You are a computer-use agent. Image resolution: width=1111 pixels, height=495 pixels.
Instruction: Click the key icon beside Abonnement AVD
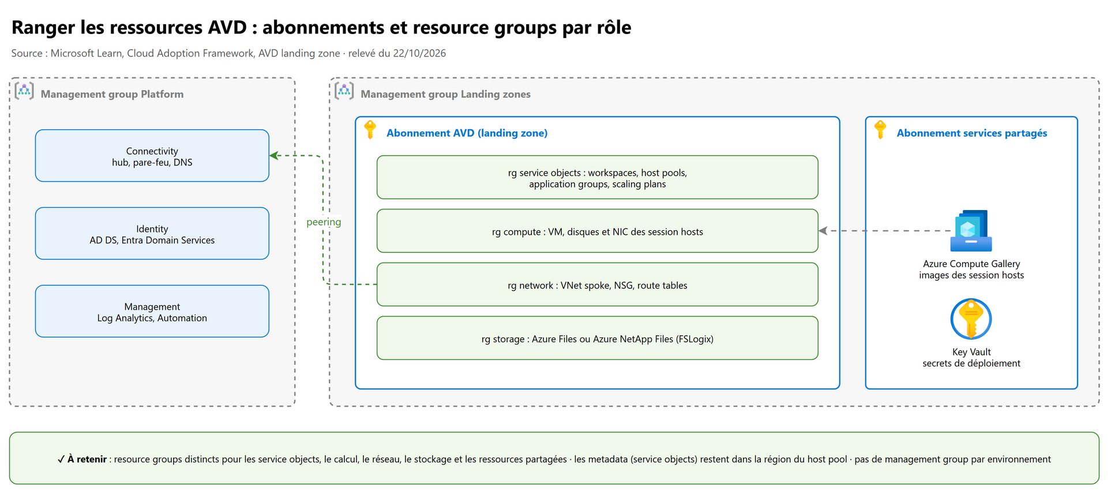pos(370,130)
